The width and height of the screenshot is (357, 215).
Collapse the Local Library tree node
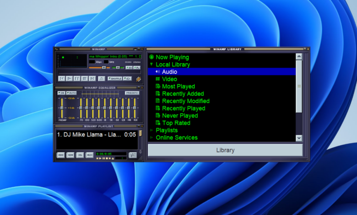pos(151,64)
